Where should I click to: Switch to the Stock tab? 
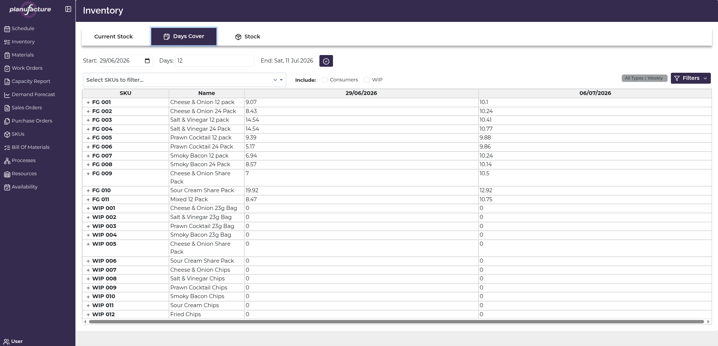248,37
